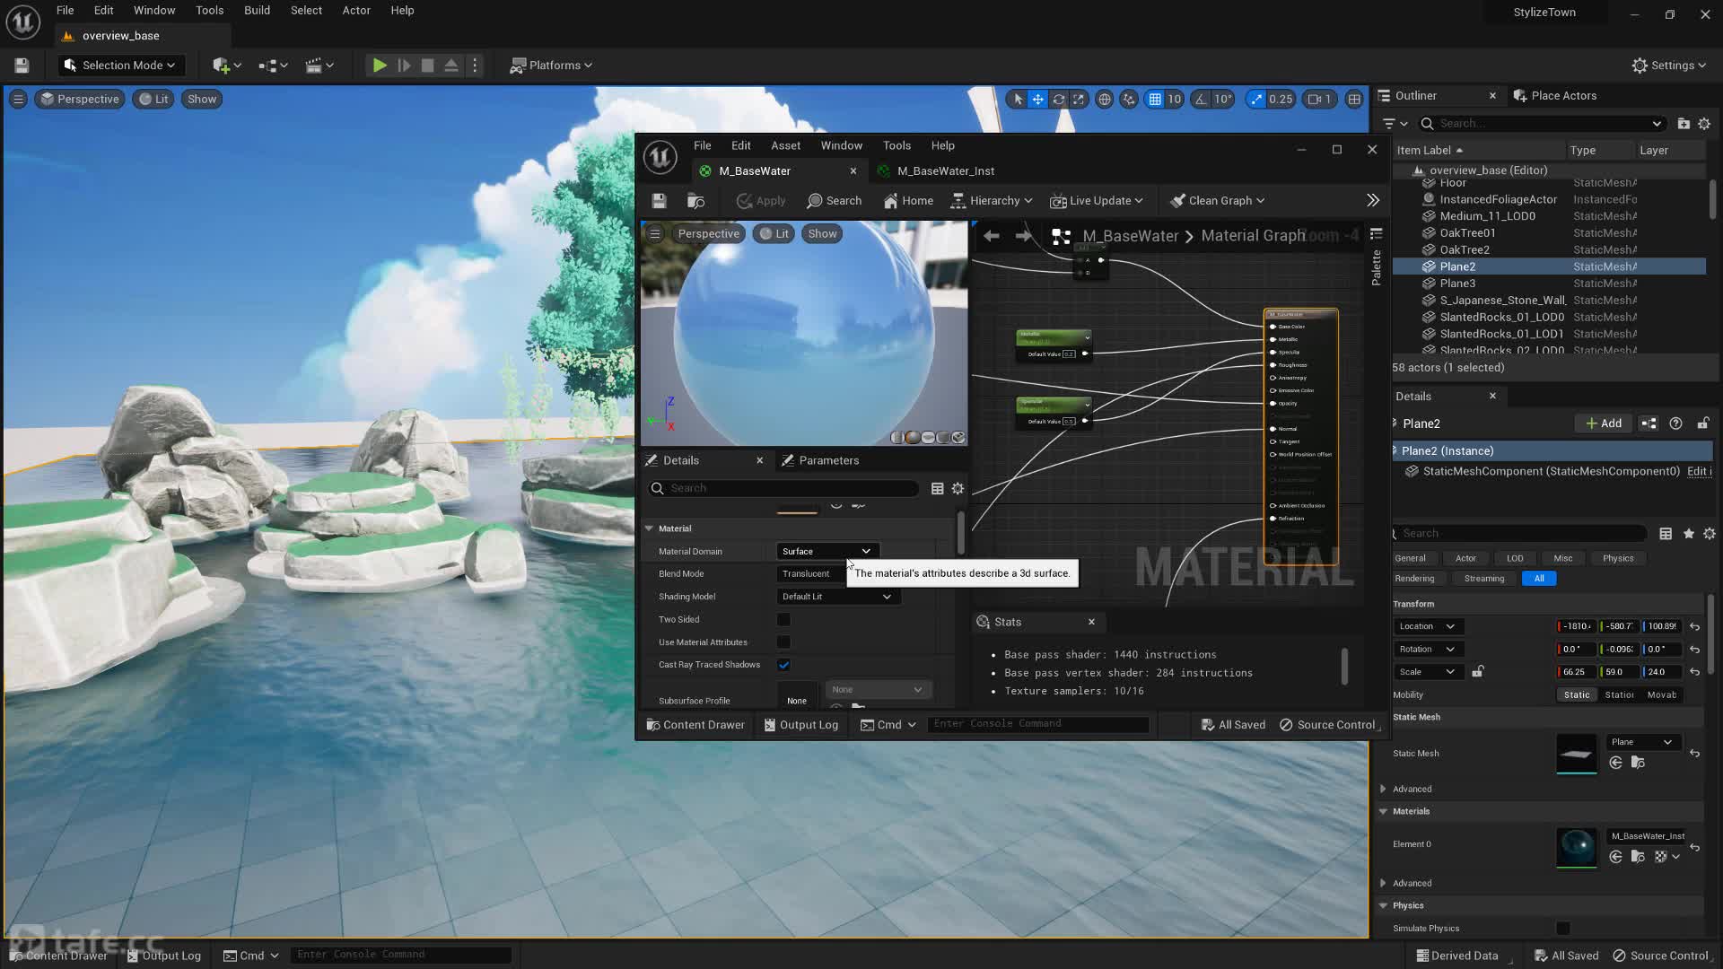
Task: Click the M_BaseWater_Inst material thumbnail
Action: 1576,847
